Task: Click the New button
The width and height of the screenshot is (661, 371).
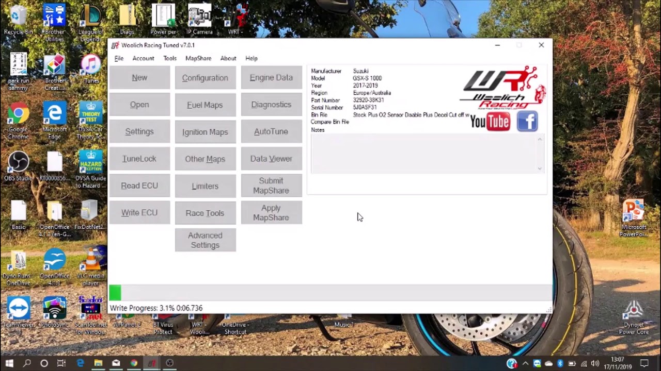Action: [x=139, y=77]
